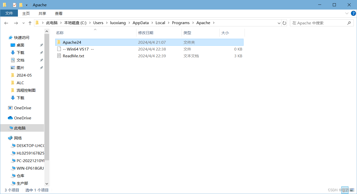Select the Apache24 folder
The height and width of the screenshot is (194, 357).
click(x=149, y=42)
